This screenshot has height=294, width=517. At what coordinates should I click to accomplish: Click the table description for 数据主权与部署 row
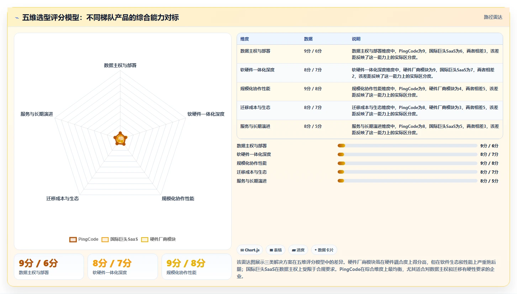[425, 54]
